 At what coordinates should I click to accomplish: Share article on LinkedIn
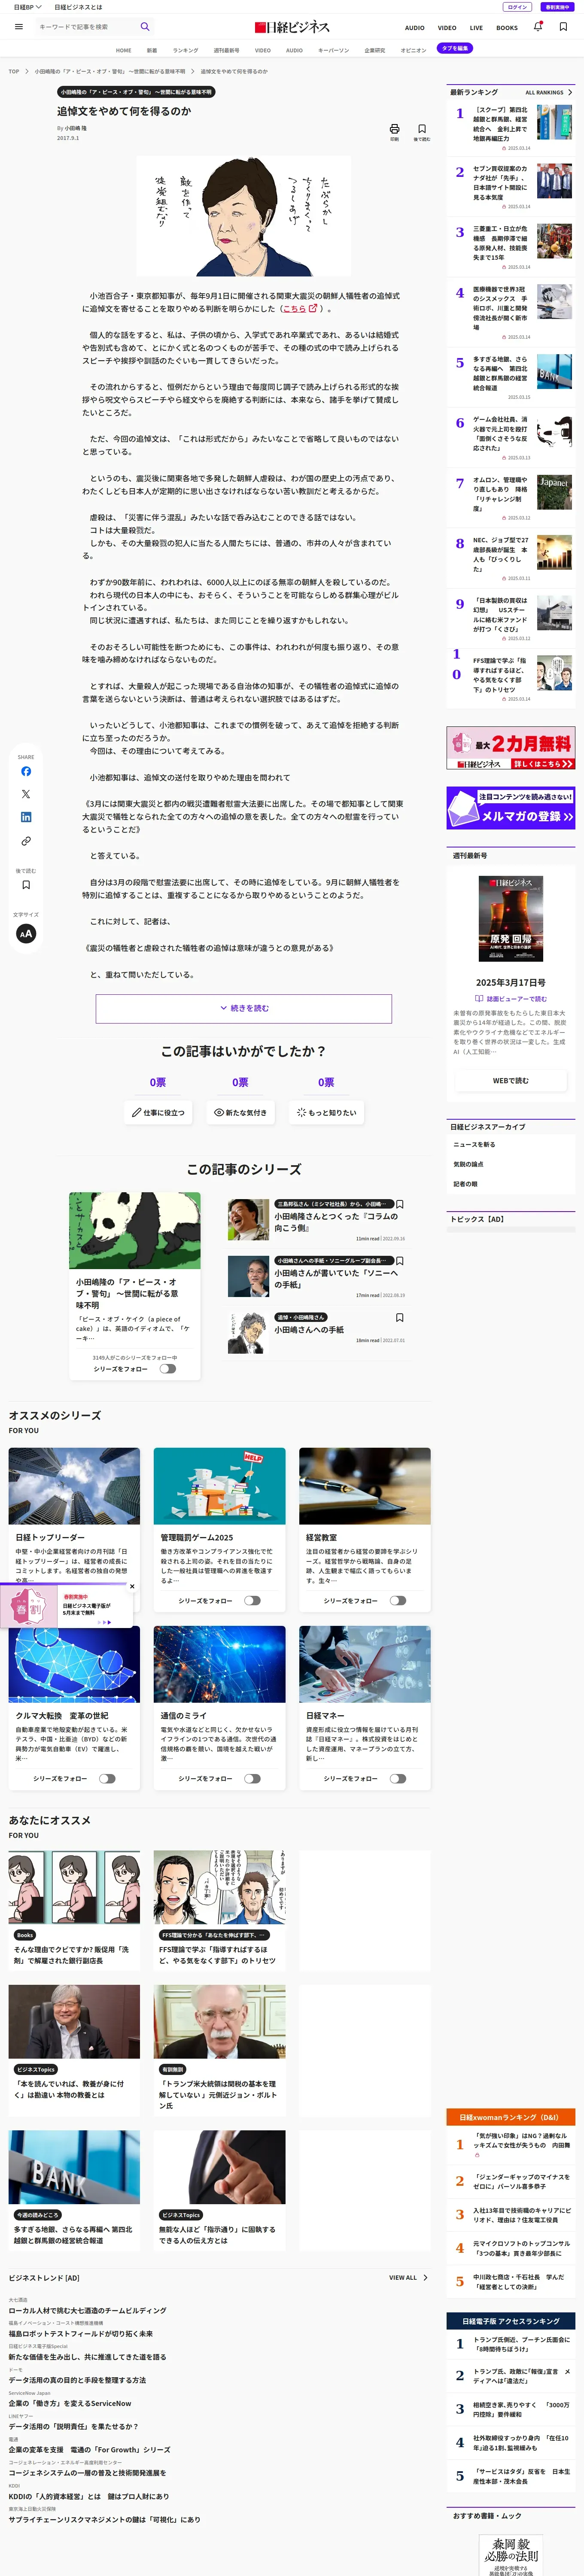[26, 817]
